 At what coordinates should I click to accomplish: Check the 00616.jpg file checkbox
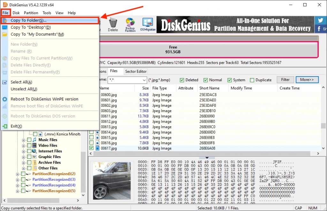coord(91,142)
